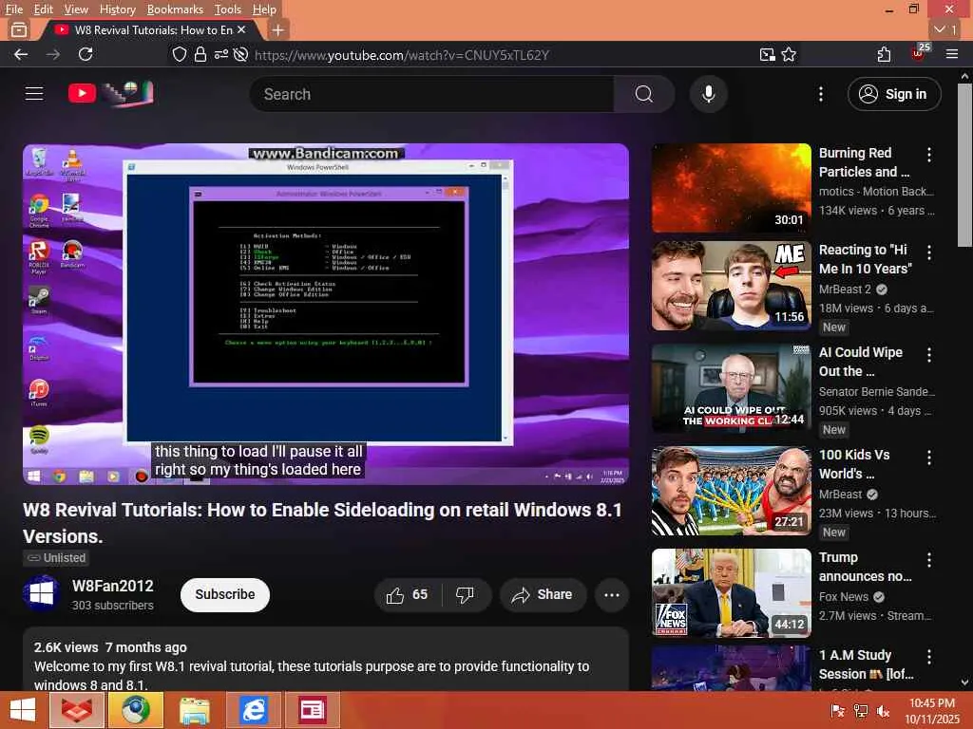Open a new tab with plus button
The height and width of the screenshot is (729, 973).
(x=278, y=29)
